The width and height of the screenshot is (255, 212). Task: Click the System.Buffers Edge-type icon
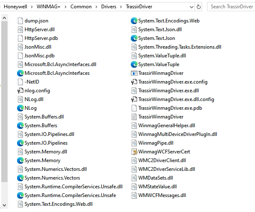20,126
